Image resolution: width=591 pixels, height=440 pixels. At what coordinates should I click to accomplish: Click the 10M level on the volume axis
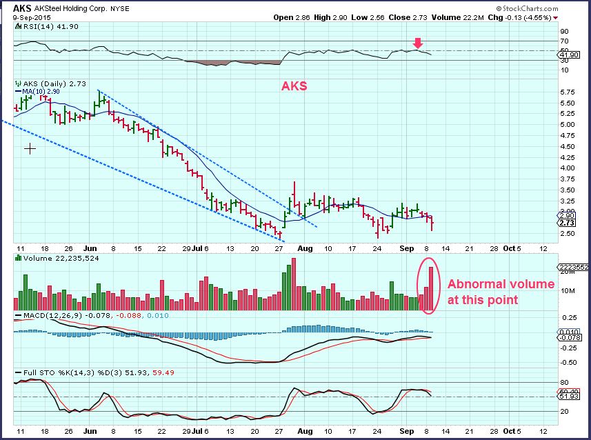click(x=568, y=291)
